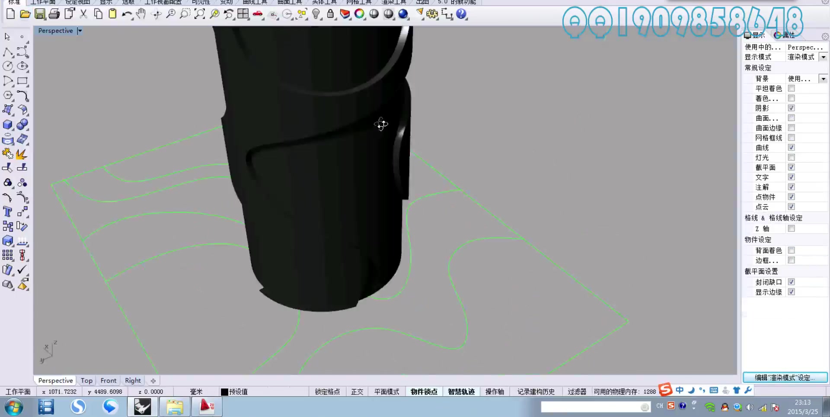The height and width of the screenshot is (417, 830).
Task: Open the 背景 background dropdown
Action: tap(824, 79)
